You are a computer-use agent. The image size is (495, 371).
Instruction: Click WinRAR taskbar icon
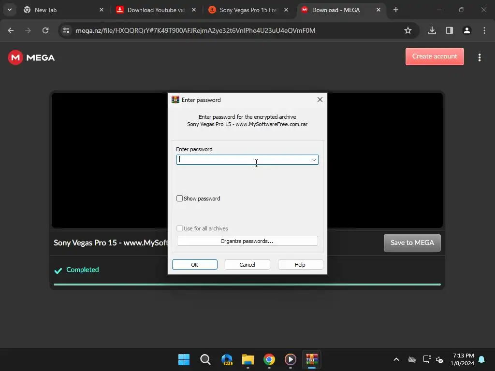[x=312, y=359]
